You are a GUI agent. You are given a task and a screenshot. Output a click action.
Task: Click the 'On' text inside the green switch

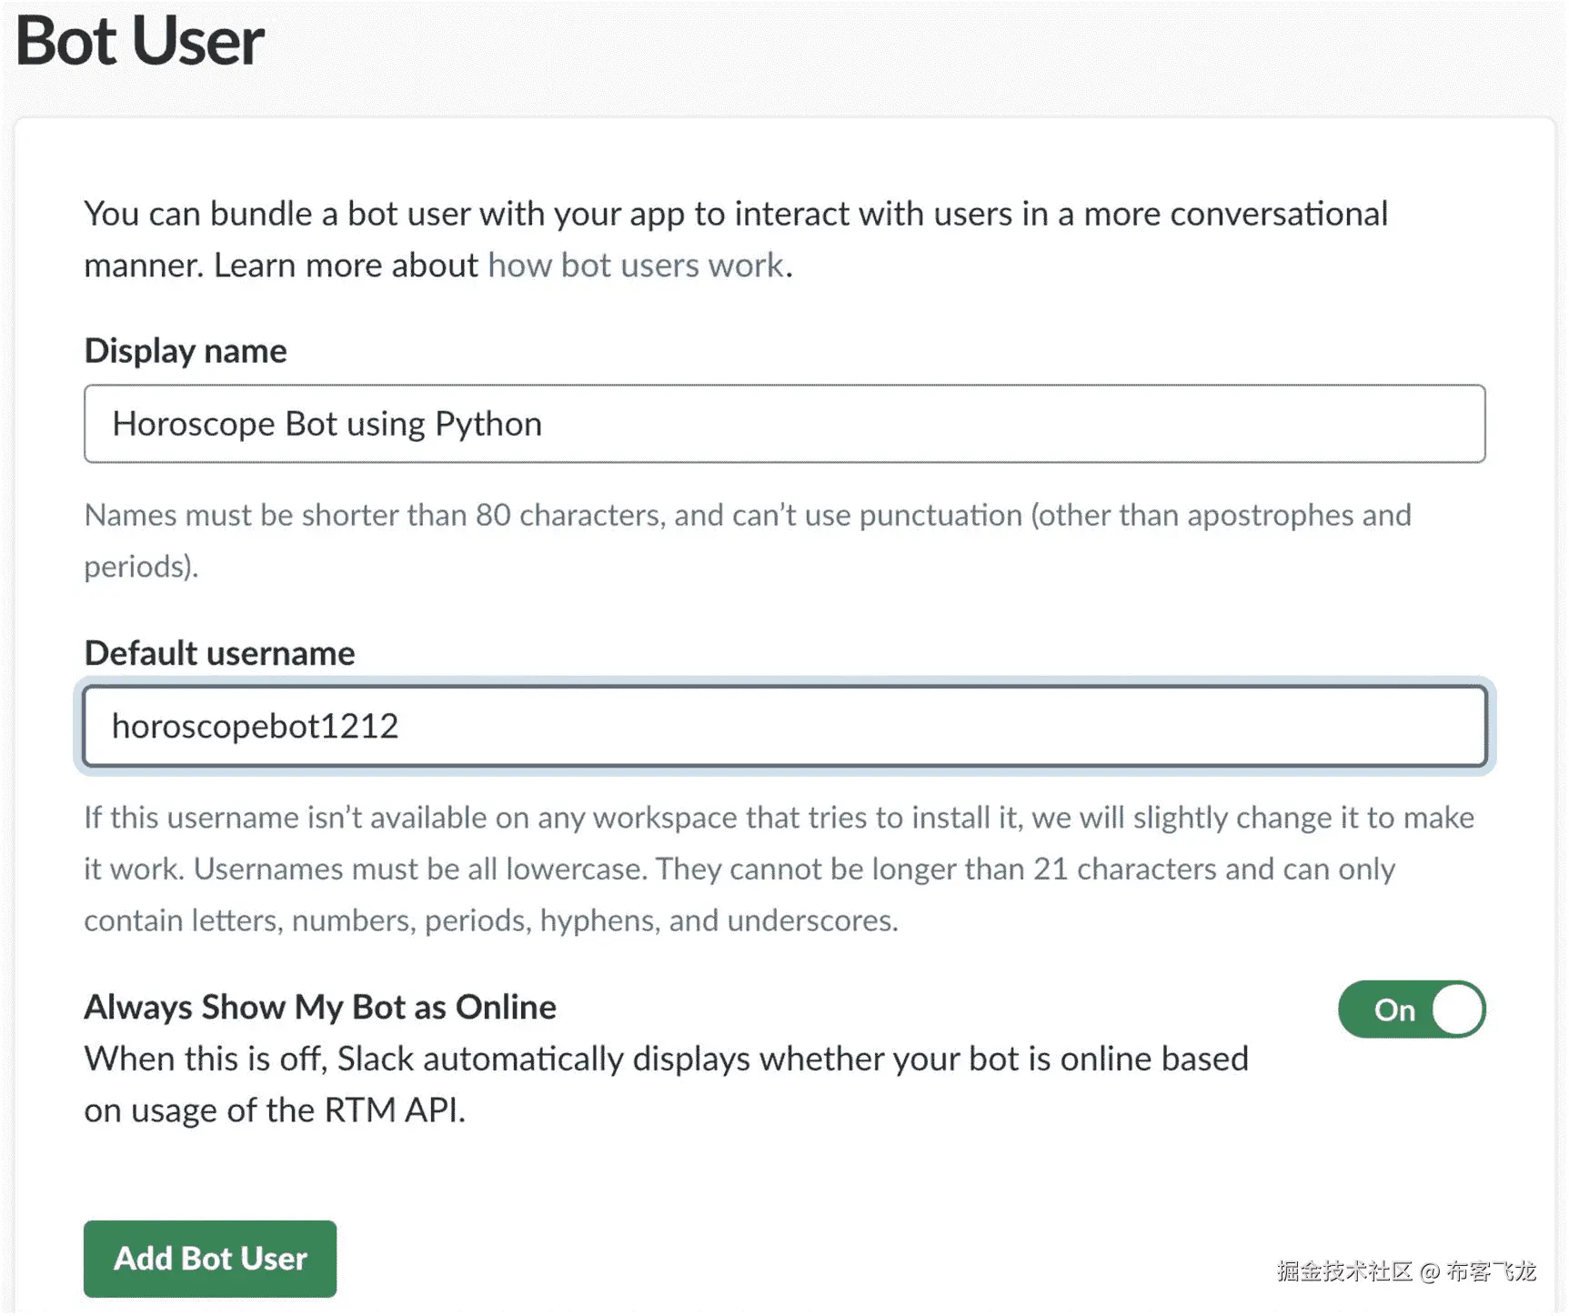[1394, 1010]
